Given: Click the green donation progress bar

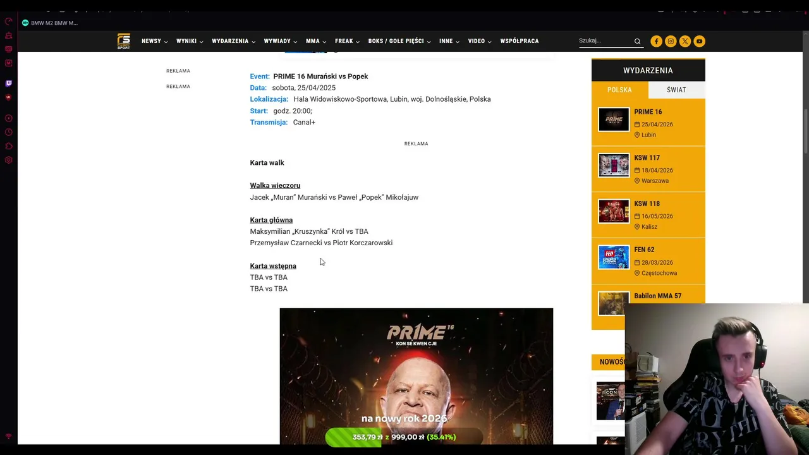Looking at the screenshot, I should pyautogui.click(x=404, y=437).
